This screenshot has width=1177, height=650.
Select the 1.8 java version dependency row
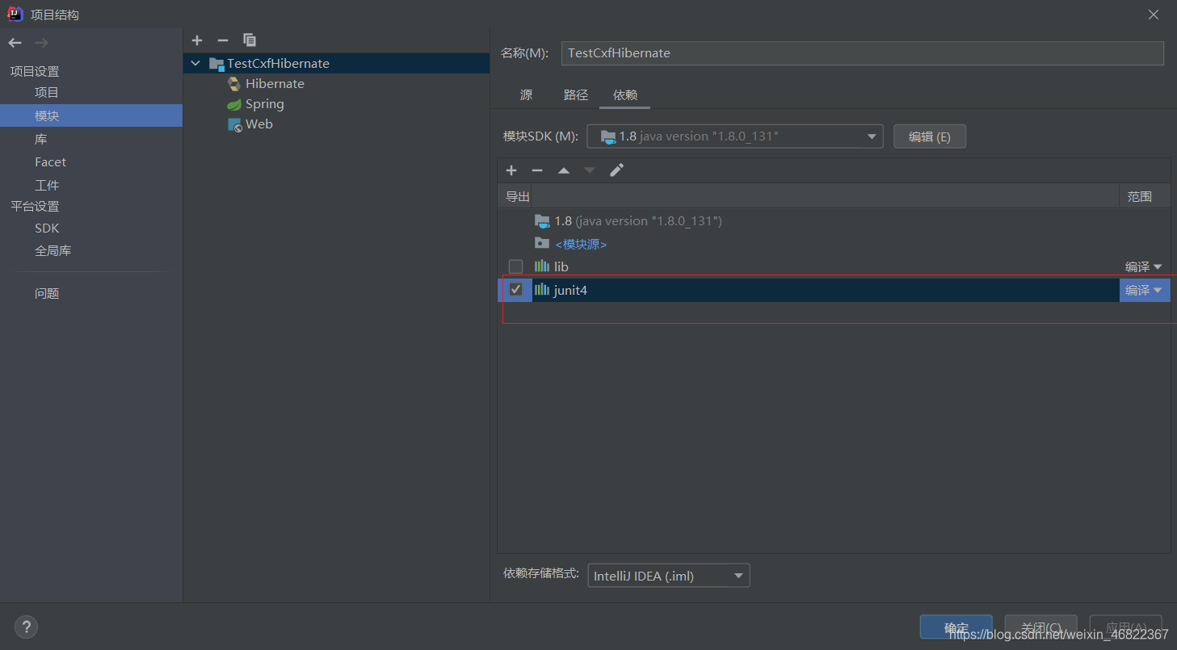click(x=834, y=221)
